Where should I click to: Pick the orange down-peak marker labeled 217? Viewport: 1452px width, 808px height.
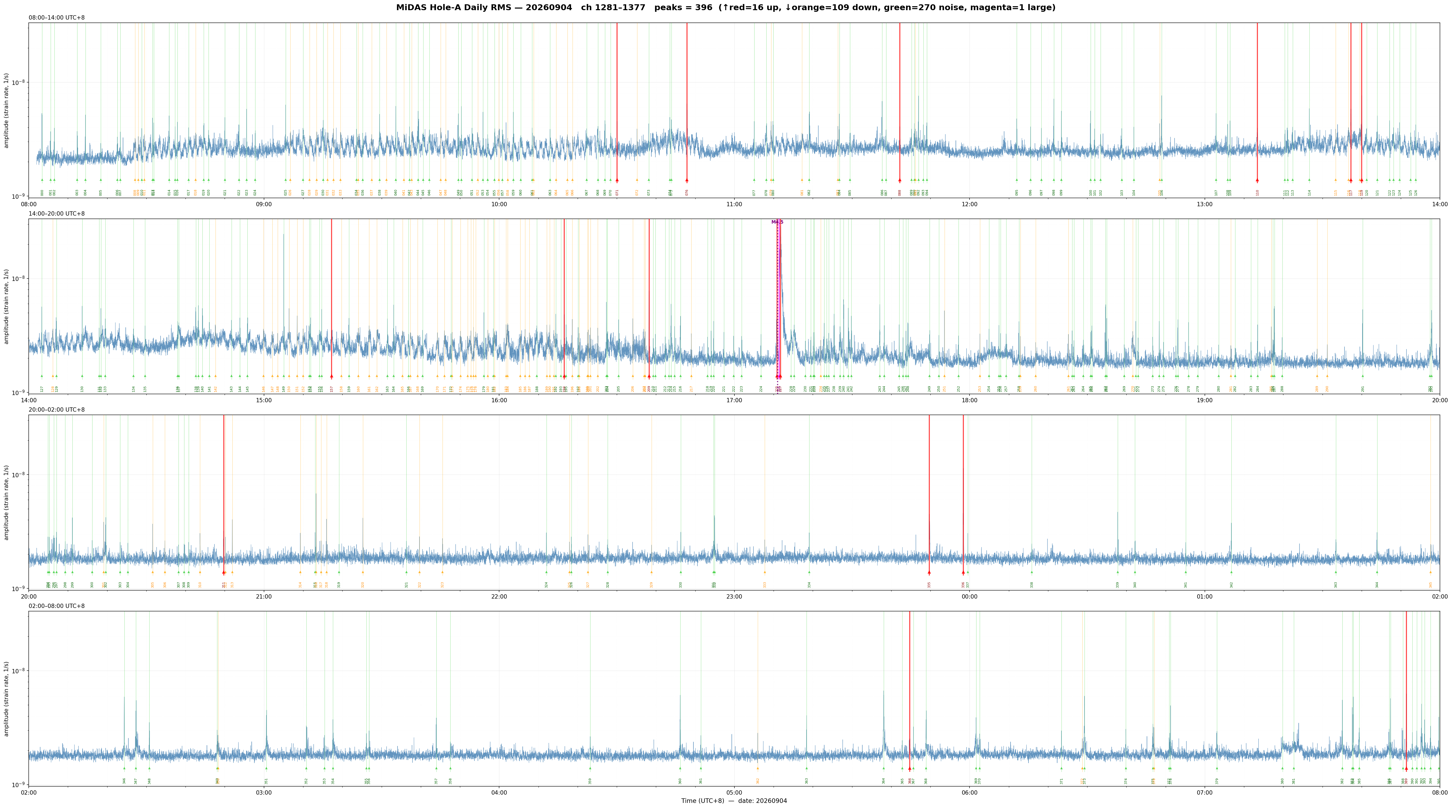691,376
